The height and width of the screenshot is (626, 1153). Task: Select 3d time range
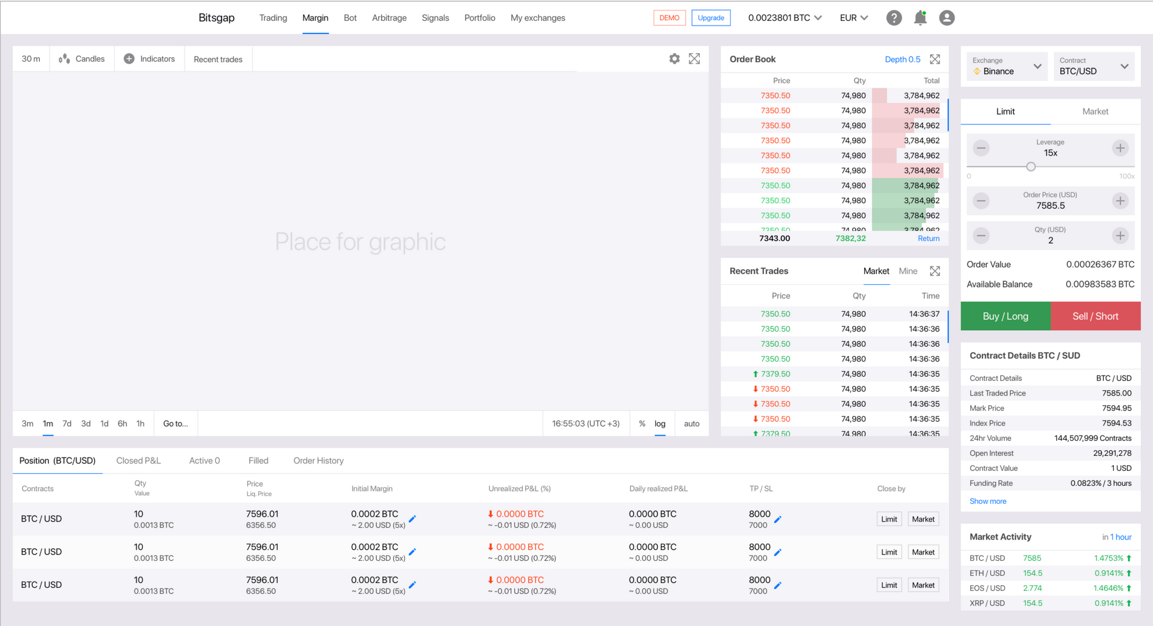click(x=86, y=424)
